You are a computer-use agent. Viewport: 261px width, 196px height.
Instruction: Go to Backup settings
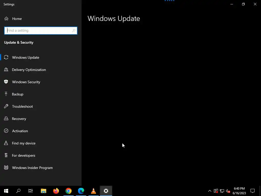pos(41,94)
